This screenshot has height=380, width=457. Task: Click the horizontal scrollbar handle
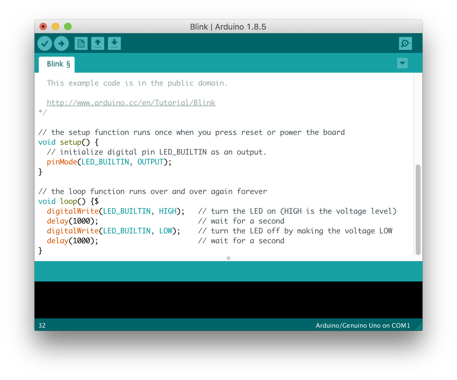tap(228, 258)
